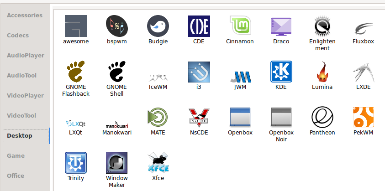Click the IceWM icon
This screenshot has height=191, width=385.
tap(158, 77)
